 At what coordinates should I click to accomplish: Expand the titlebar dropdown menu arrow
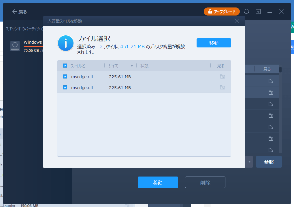click(x=258, y=11)
